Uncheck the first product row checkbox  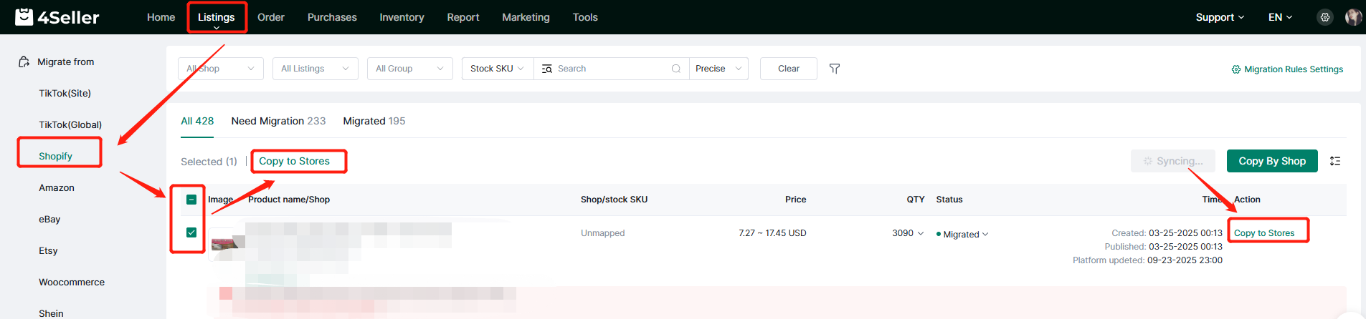pyautogui.click(x=191, y=232)
